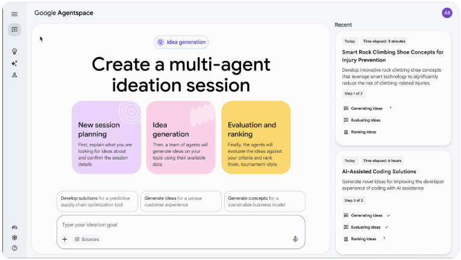Select the Evaluation and ranking card
The width and height of the screenshot is (461, 260).
(256, 137)
